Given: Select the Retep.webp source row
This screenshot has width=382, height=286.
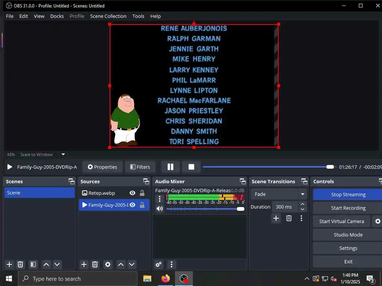Looking at the screenshot, I should (x=114, y=193).
